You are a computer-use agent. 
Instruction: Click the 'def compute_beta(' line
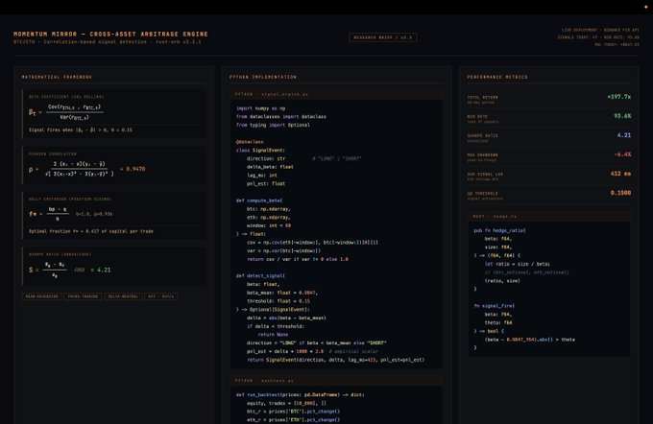click(259, 200)
